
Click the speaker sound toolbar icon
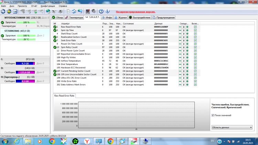(94, 11)
